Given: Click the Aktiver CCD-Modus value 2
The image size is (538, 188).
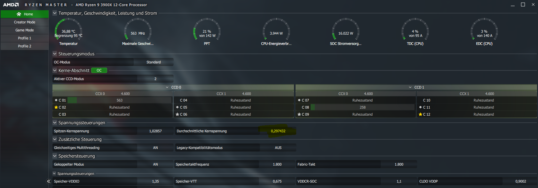Looking at the screenshot, I should 155,79.
